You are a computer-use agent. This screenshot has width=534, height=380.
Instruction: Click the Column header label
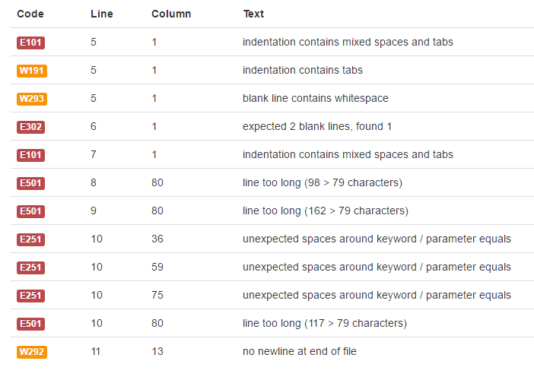click(x=171, y=14)
